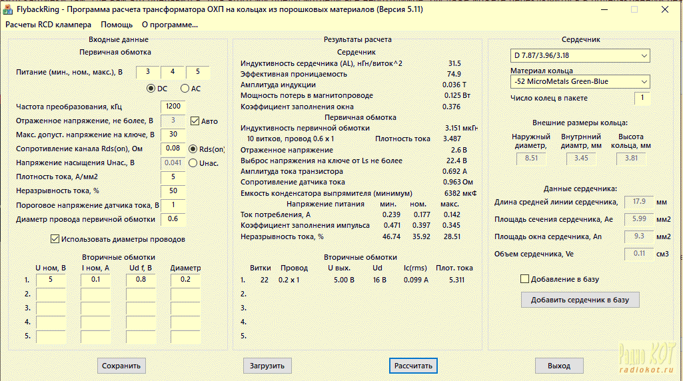Open the О программе... menu
This screenshot has height=381, width=683.
click(x=170, y=25)
